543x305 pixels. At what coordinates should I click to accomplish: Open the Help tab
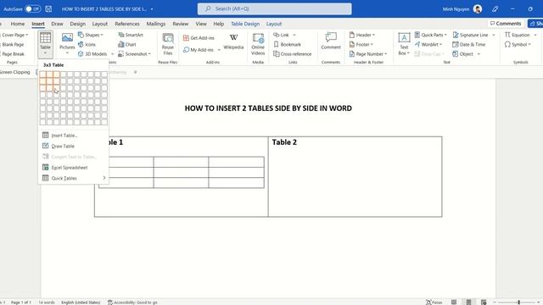click(219, 24)
